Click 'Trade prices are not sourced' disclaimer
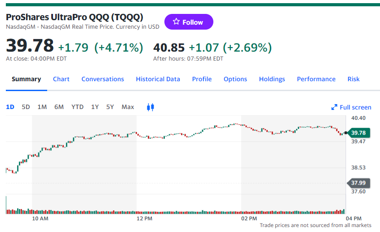 pos(315,225)
